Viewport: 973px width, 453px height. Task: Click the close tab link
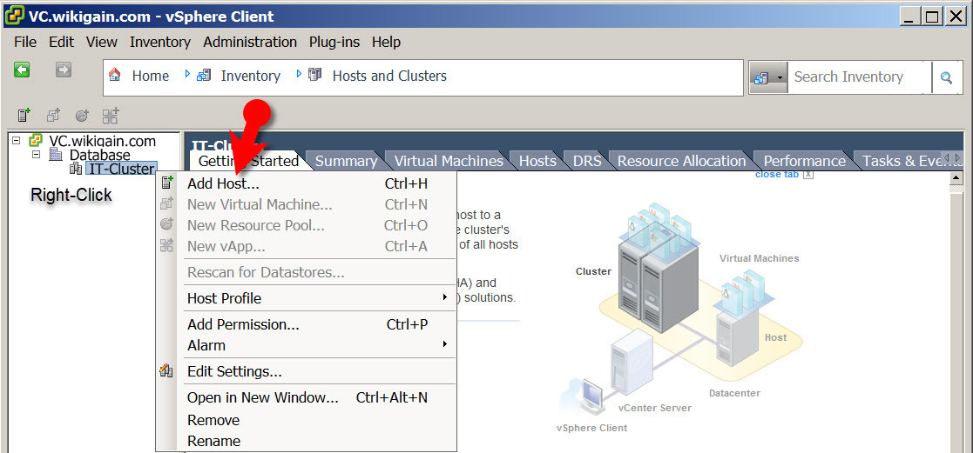777,174
